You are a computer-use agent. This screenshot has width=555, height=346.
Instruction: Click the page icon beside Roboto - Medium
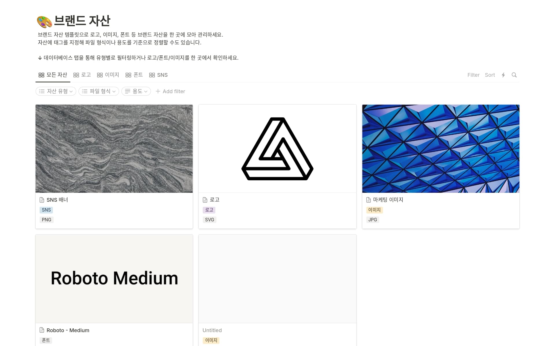pyautogui.click(x=42, y=330)
